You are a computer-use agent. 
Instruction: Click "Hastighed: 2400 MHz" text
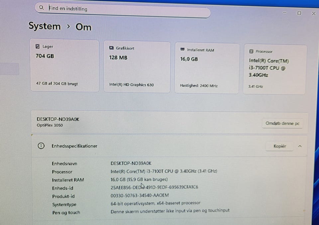point(199,86)
